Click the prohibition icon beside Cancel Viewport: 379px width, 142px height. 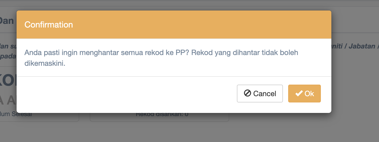pyautogui.click(x=247, y=93)
